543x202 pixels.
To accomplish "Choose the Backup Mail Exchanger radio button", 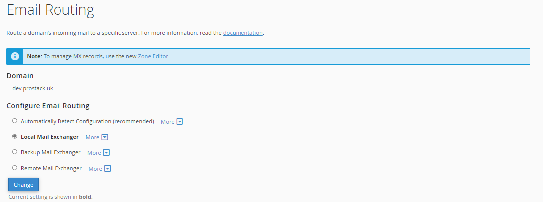I will click(14, 152).
